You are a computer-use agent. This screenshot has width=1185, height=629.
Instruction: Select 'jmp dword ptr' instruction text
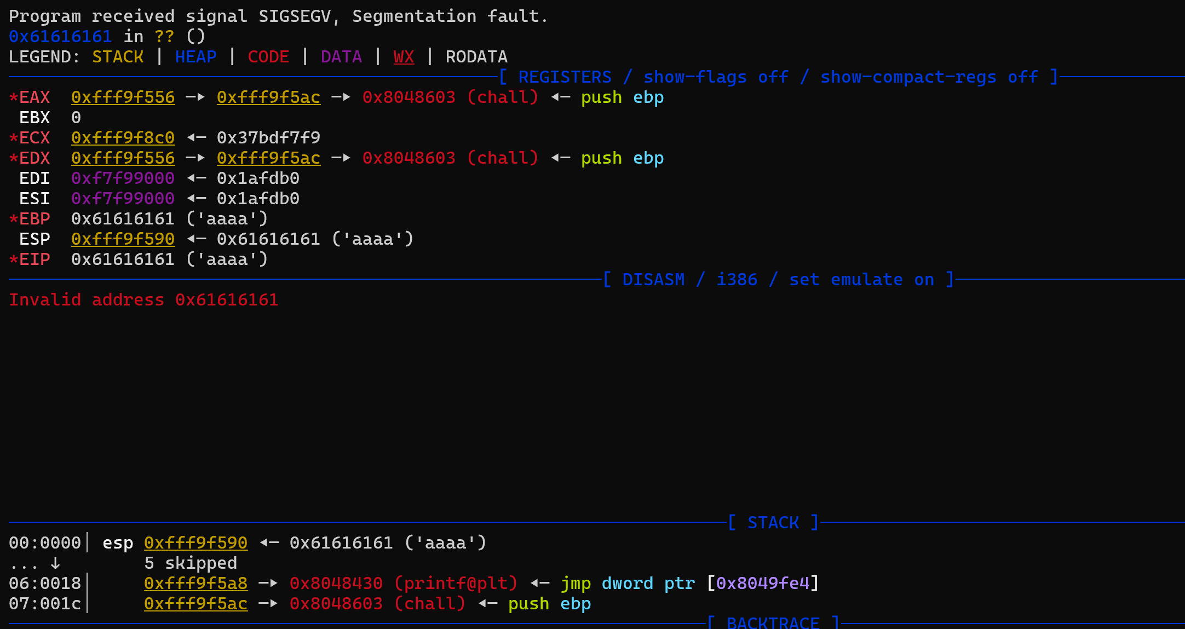point(628,584)
